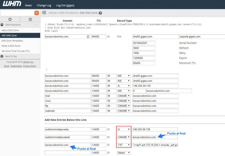Open the Privacy Policy link

[x=29, y=66]
